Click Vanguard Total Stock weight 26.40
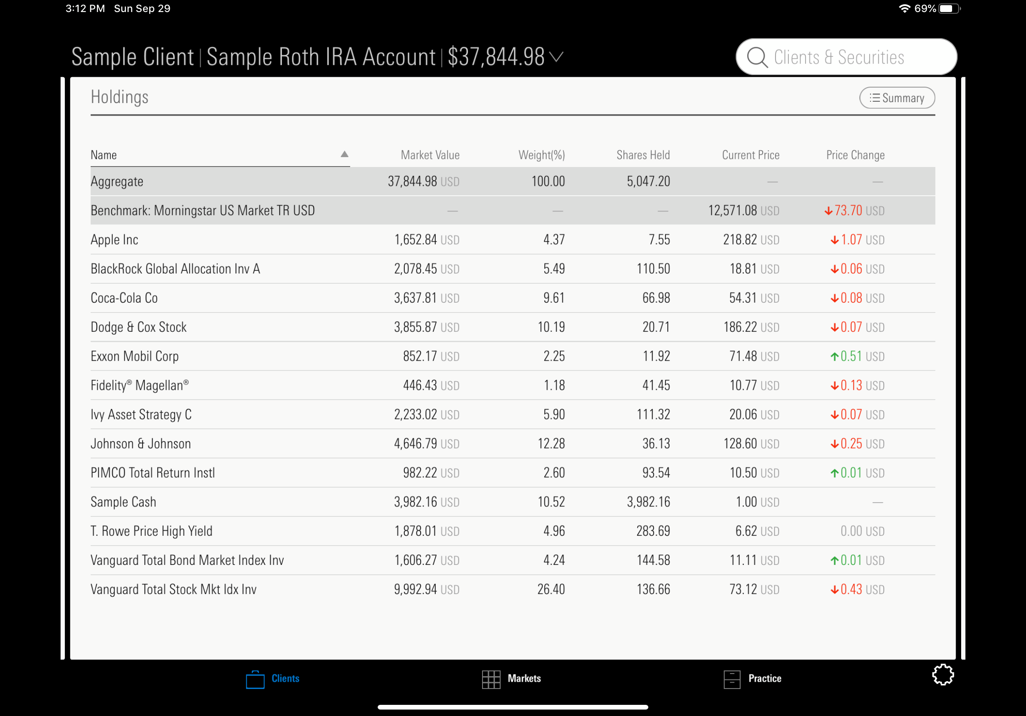1026x716 pixels. tap(551, 590)
